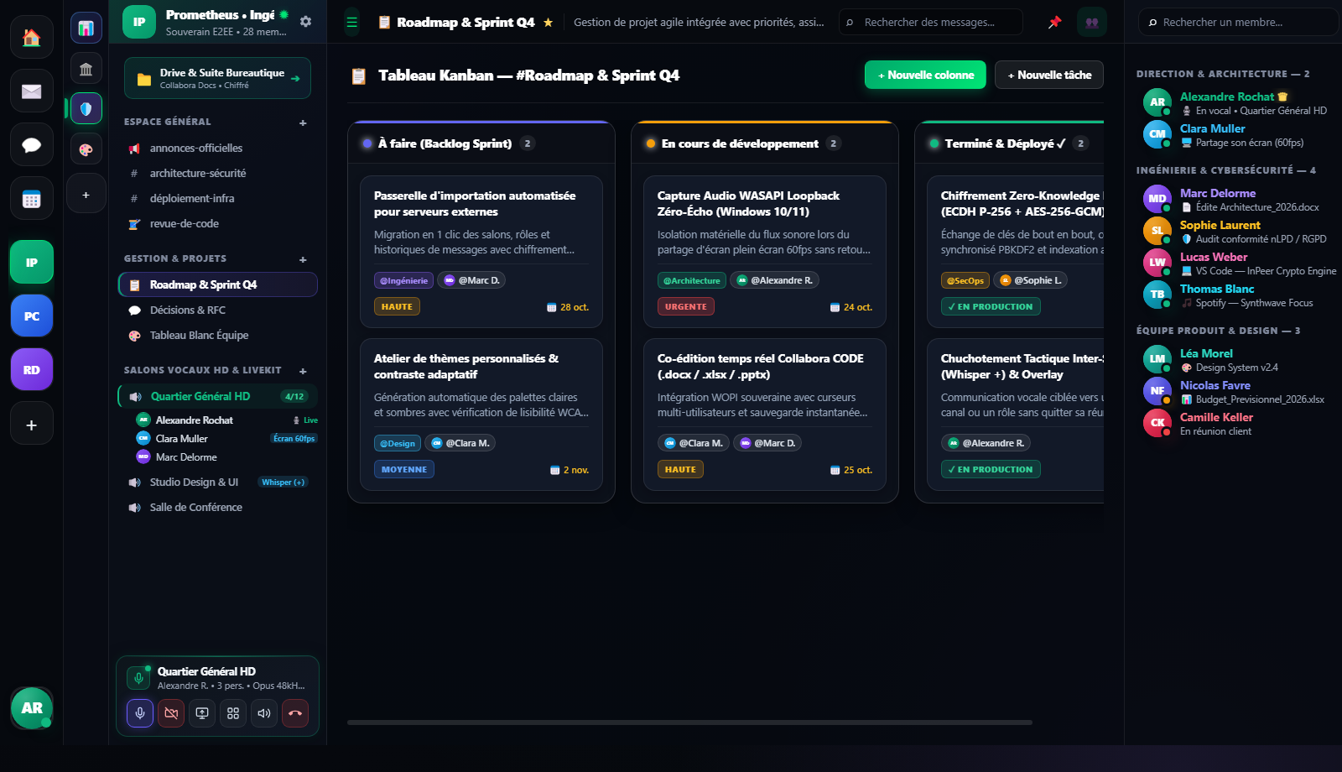
Task: Open Drive & Suite Bureautique arrow link
Action: [x=295, y=79]
